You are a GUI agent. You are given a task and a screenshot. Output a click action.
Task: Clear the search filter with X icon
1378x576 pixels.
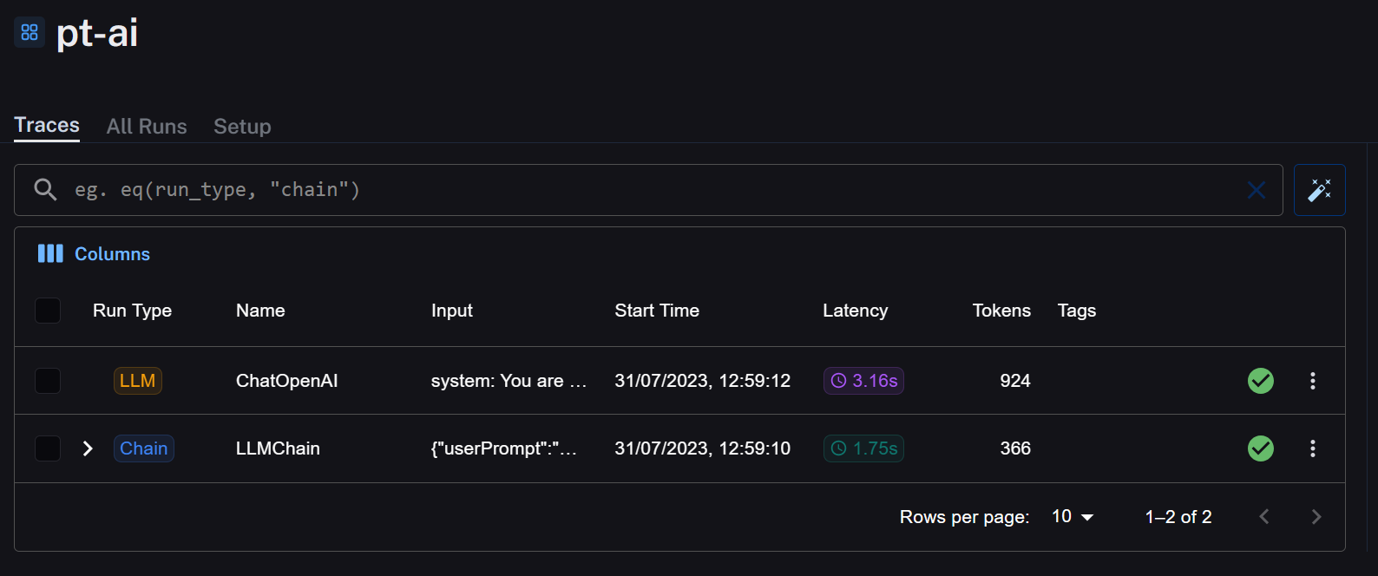tap(1256, 190)
